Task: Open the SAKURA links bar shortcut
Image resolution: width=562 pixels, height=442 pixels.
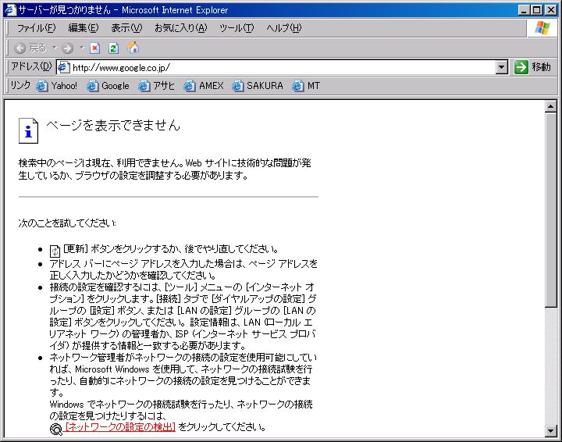Action: tap(258, 86)
